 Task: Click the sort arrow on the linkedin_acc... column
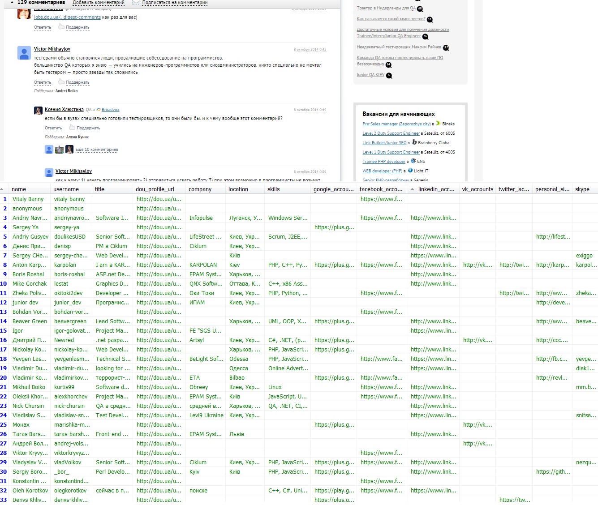coord(412,189)
